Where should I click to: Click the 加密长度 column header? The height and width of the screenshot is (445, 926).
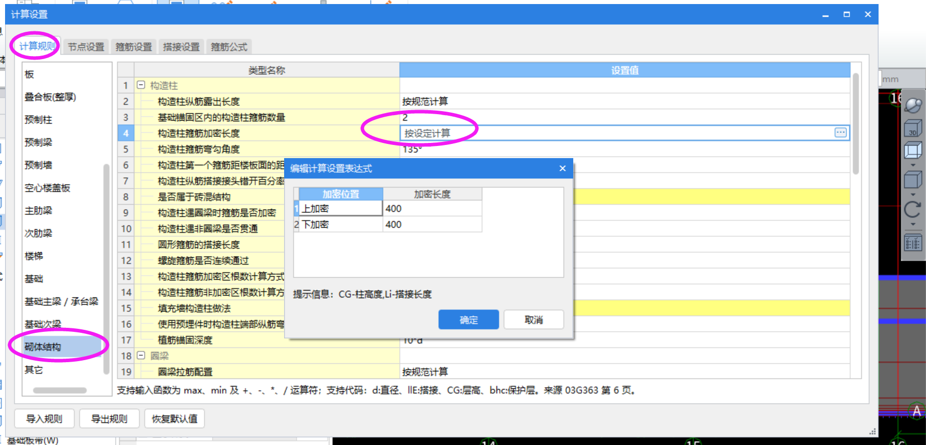(432, 194)
